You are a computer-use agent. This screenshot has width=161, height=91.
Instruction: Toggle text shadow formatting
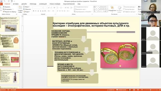tap(41, 11)
